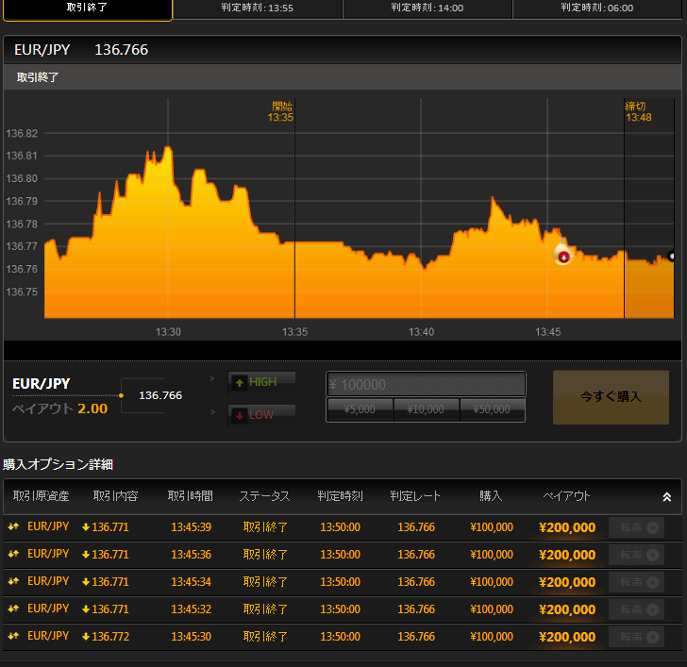Click the High/Low type icon in 13:45:36 row
687x667 pixels.
point(13,554)
